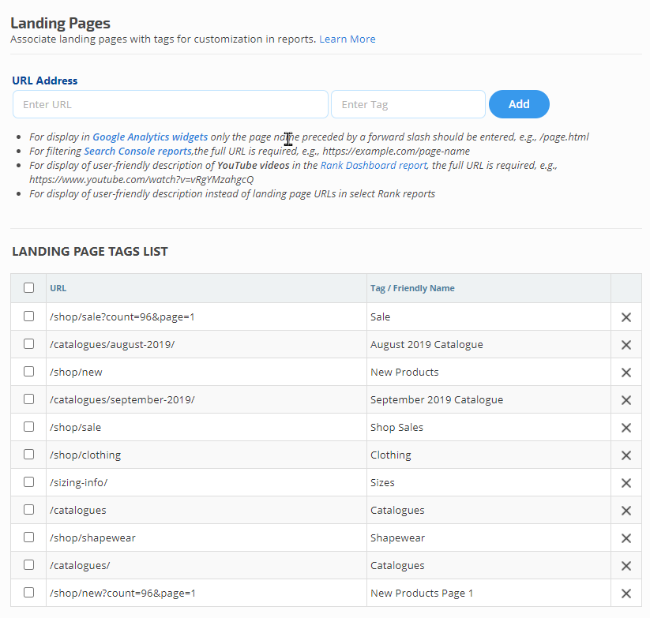Screen dimensions: 650x618
Task: Remove the August 2019 Catalogue tag
Action: click(626, 345)
